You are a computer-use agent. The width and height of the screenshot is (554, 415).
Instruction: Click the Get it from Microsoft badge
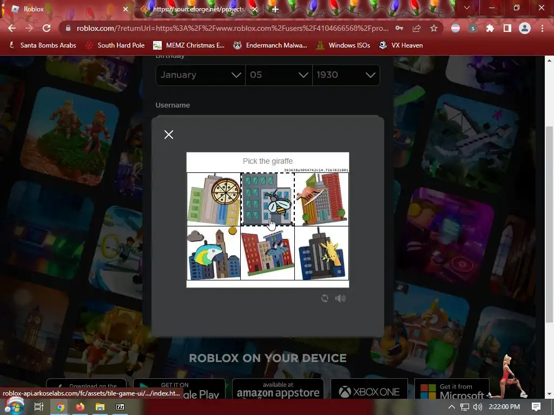click(x=452, y=389)
